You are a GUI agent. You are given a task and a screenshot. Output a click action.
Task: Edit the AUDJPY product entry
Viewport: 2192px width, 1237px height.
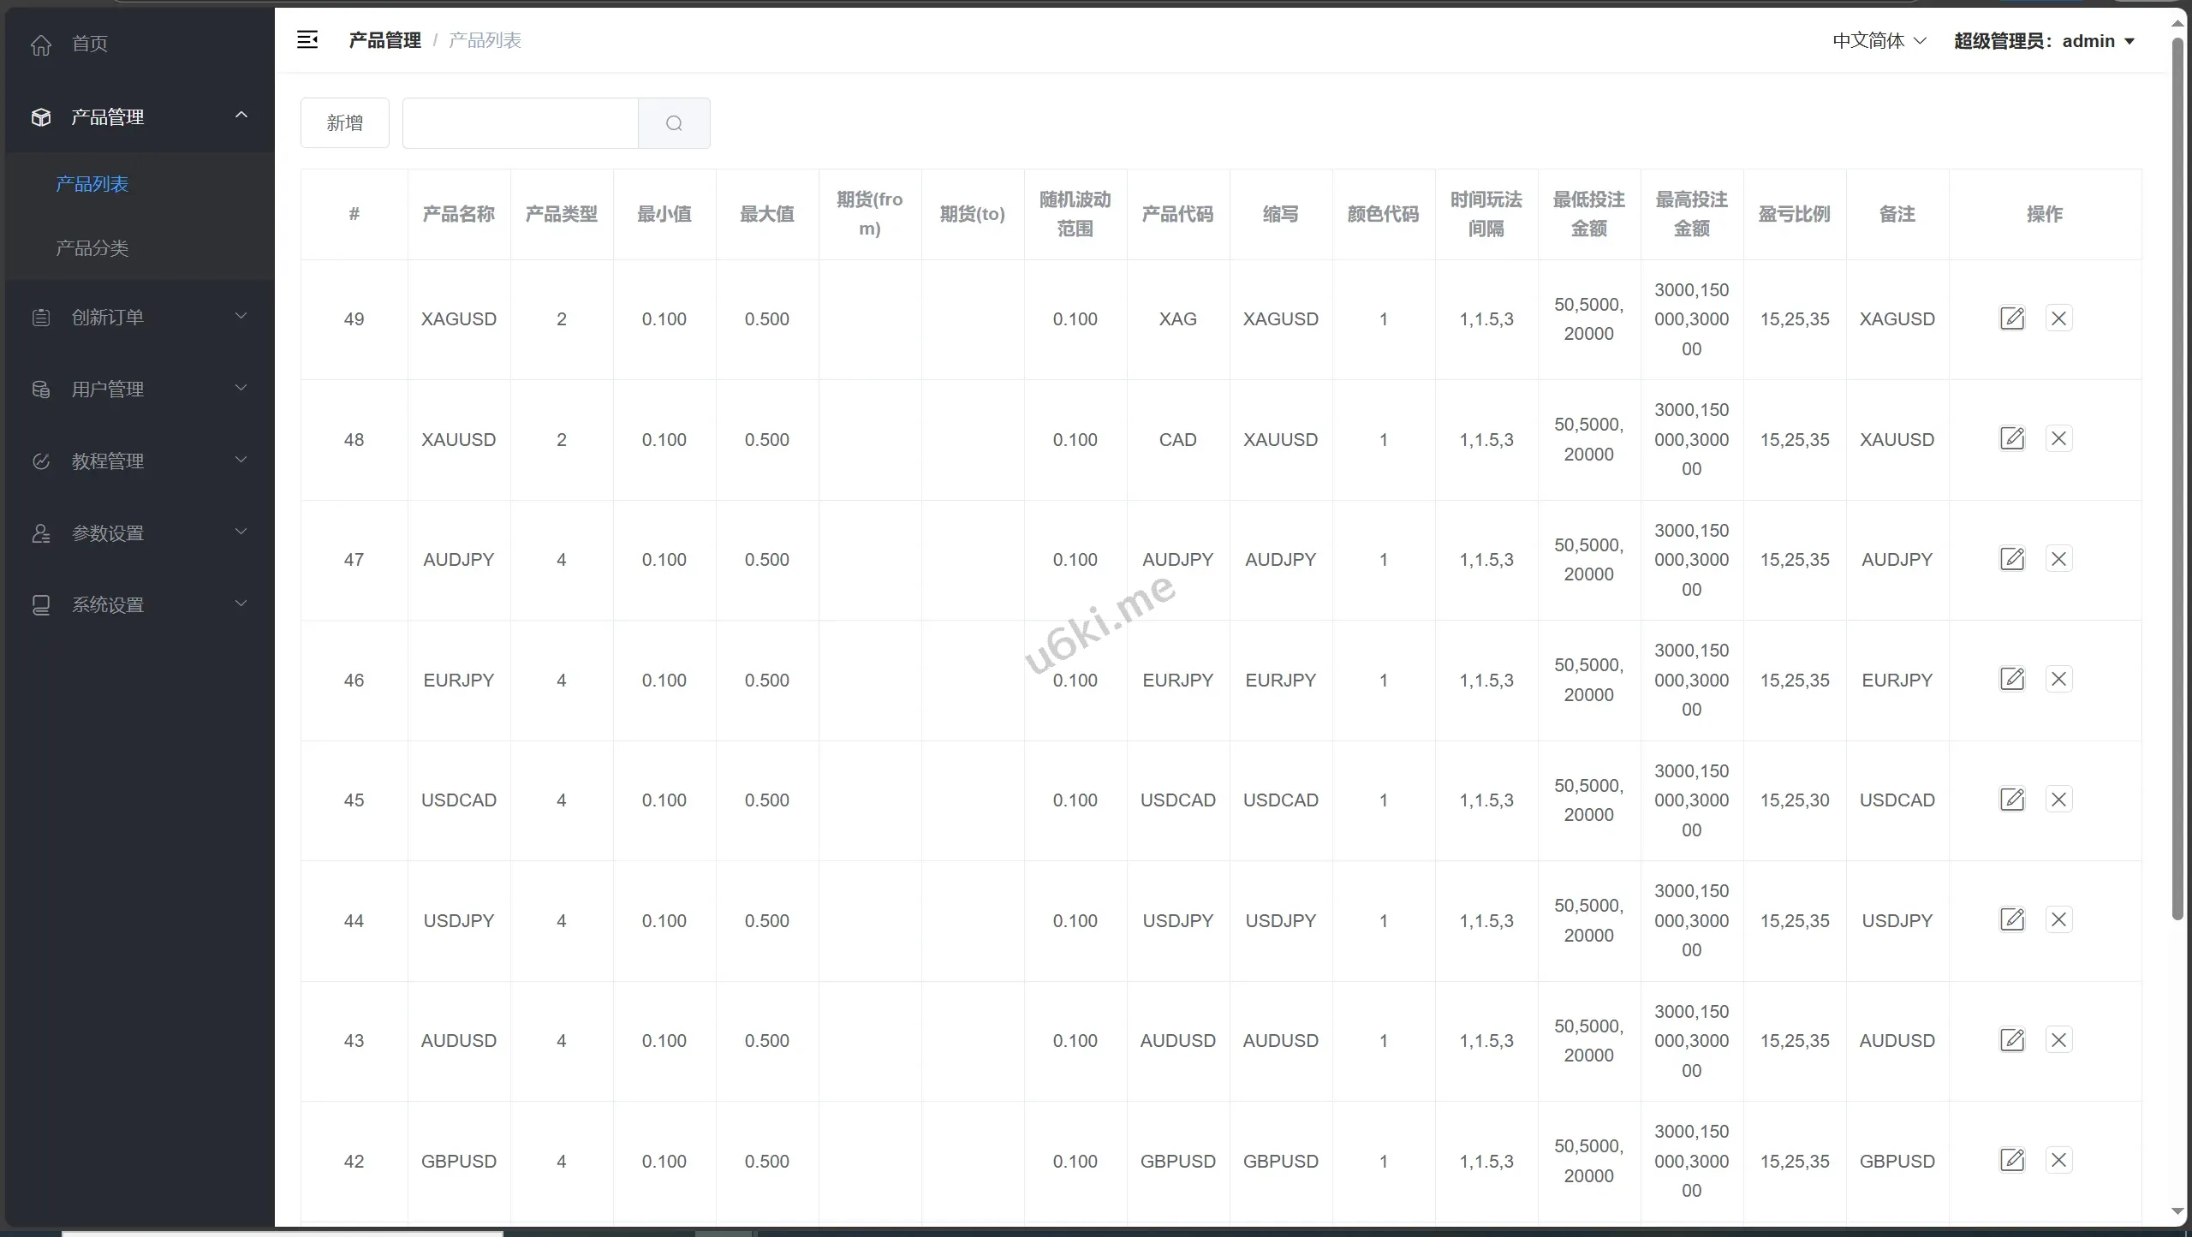(x=2011, y=559)
